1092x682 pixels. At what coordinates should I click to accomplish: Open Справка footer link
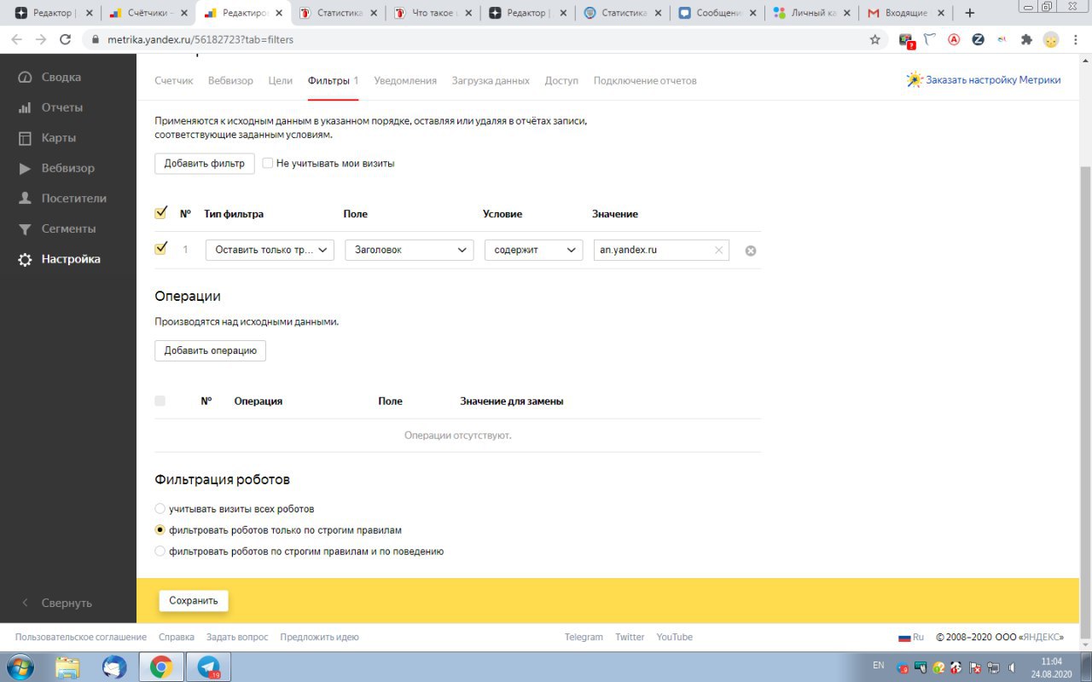pos(177,637)
